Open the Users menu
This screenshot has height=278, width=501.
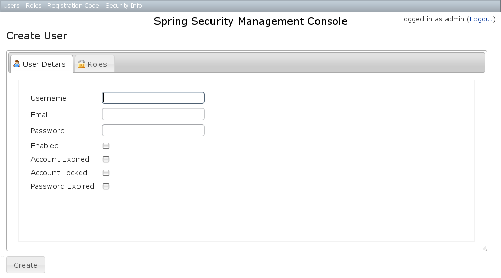tap(11, 6)
